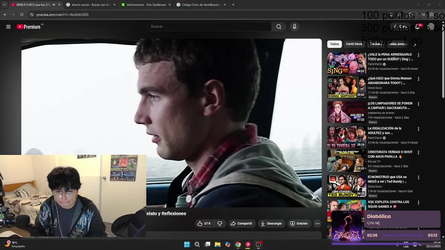
Task: Open more actions ellipsis under video
Action: click(x=317, y=224)
